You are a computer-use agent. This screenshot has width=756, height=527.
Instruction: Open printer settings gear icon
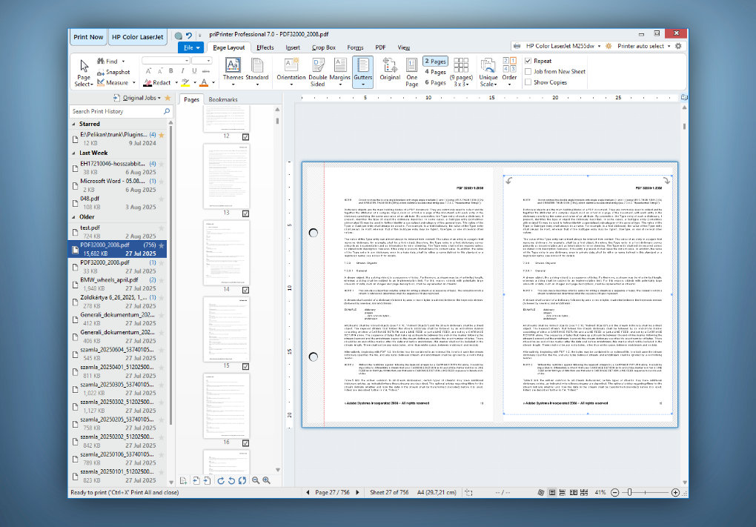pyautogui.click(x=678, y=46)
